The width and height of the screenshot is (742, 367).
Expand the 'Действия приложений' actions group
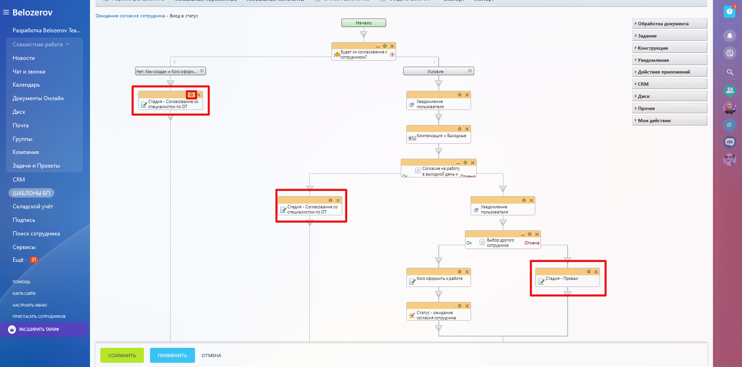[x=669, y=72]
